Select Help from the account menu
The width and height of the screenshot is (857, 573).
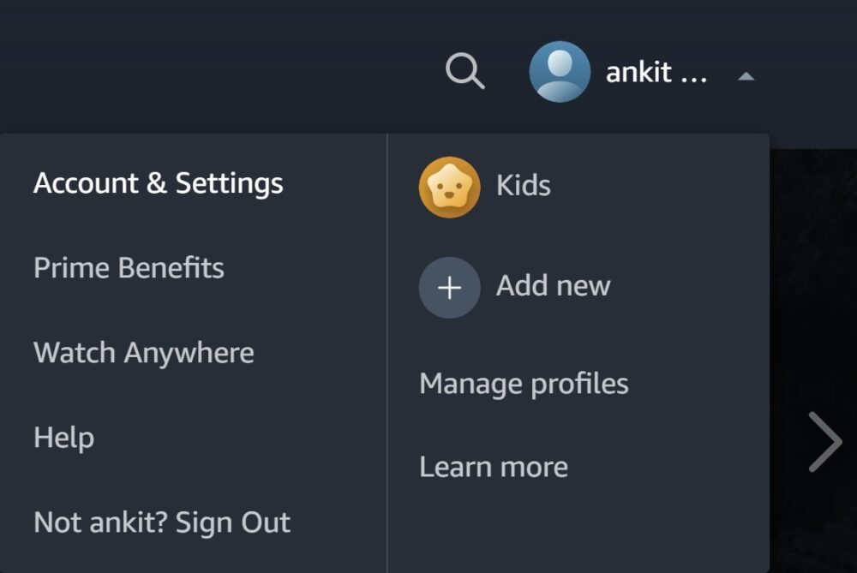coord(63,438)
